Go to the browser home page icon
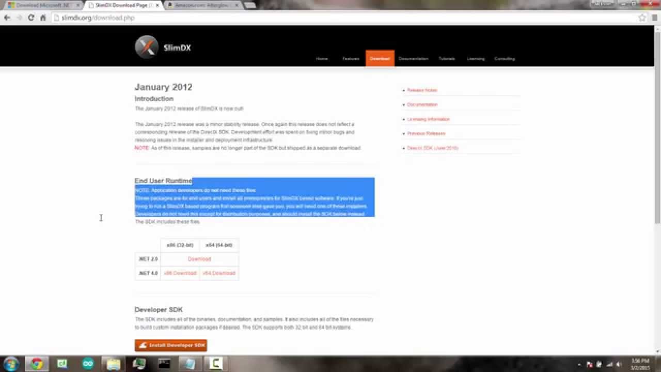The width and height of the screenshot is (661, 372). click(x=43, y=18)
